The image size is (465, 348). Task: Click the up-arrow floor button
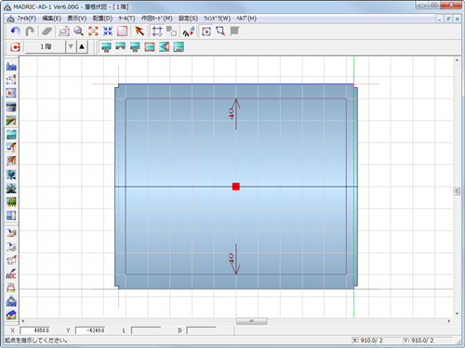tap(82, 46)
